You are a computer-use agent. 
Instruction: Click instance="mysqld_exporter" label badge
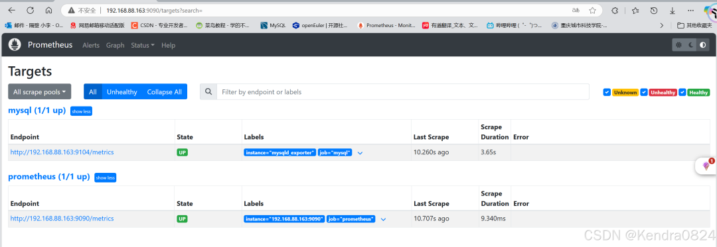click(x=280, y=153)
